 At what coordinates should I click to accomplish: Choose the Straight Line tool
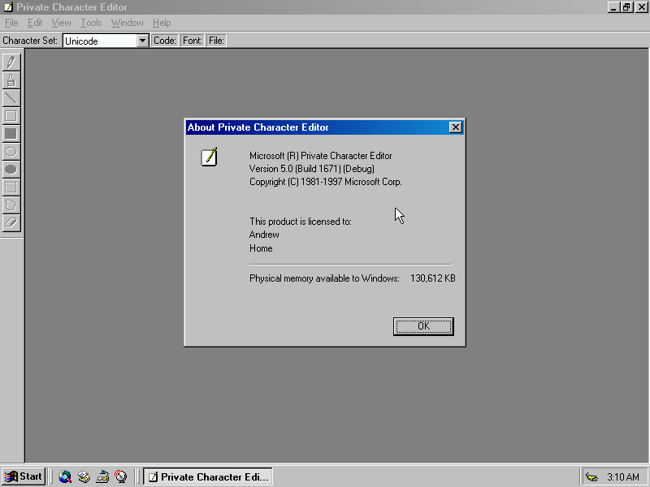(x=11, y=97)
